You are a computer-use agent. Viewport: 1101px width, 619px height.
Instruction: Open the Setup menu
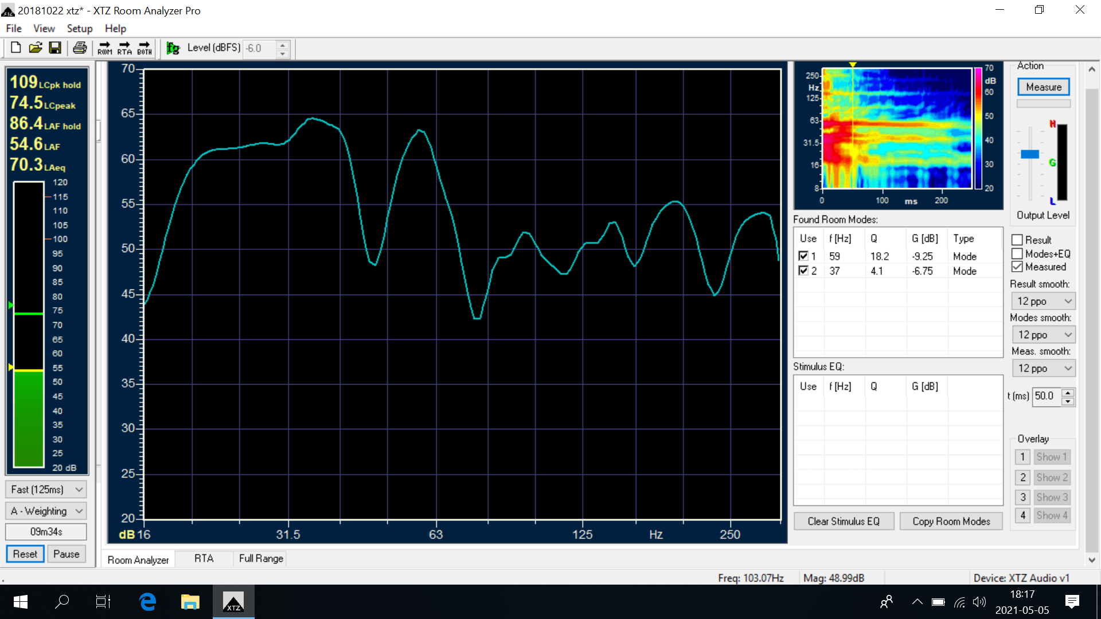click(x=80, y=29)
